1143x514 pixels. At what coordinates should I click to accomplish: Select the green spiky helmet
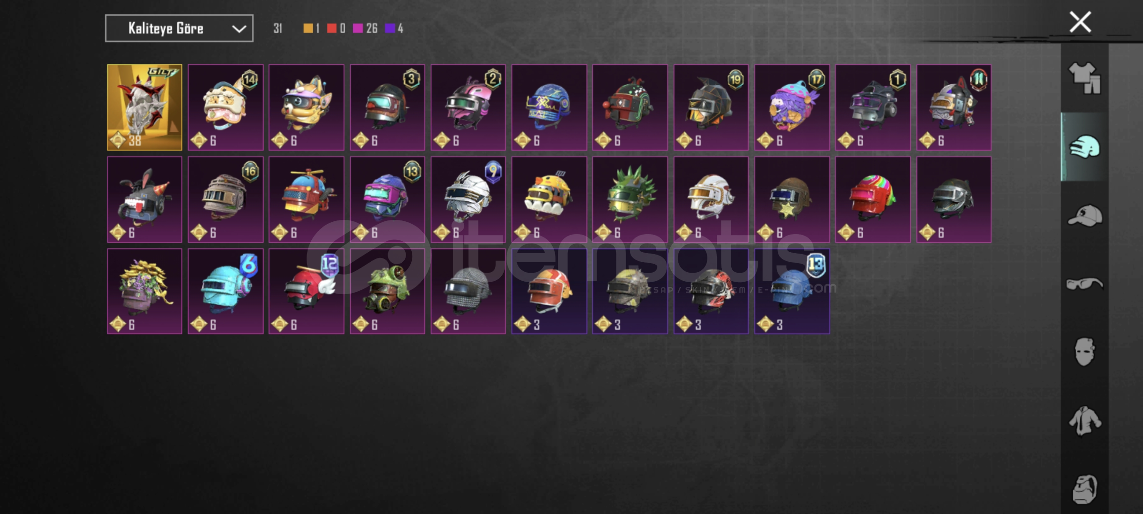pyautogui.click(x=630, y=199)
